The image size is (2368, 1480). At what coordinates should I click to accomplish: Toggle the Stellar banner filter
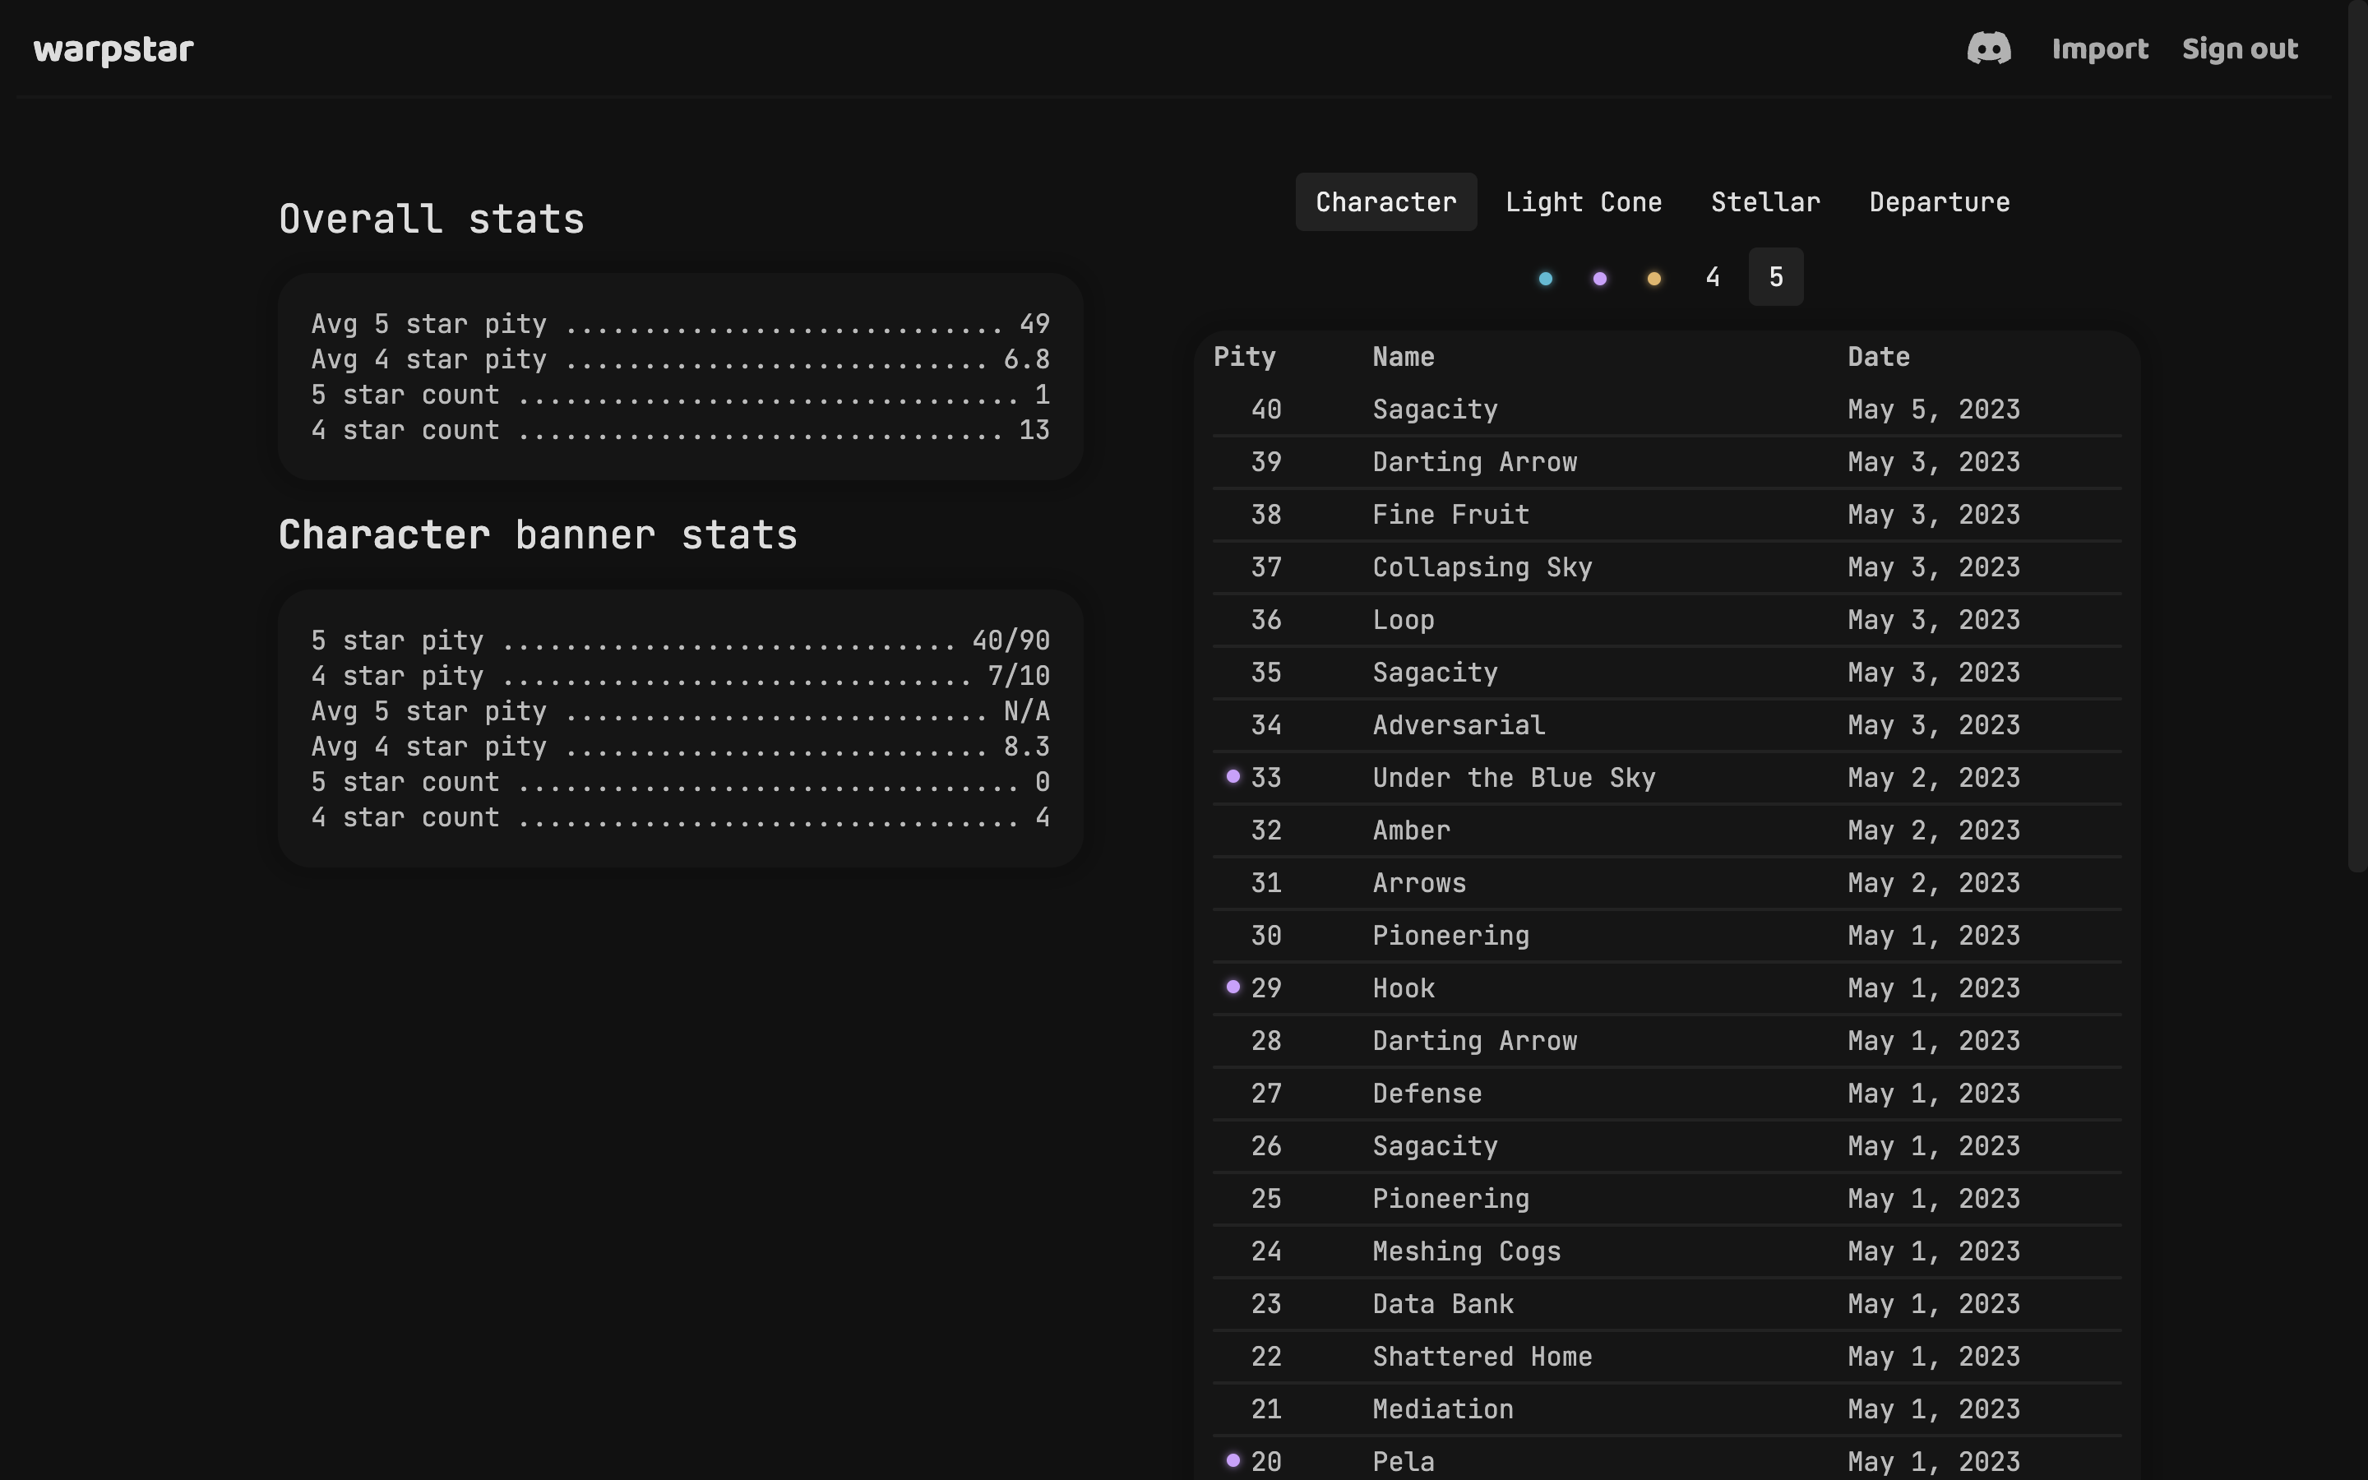1765,201
